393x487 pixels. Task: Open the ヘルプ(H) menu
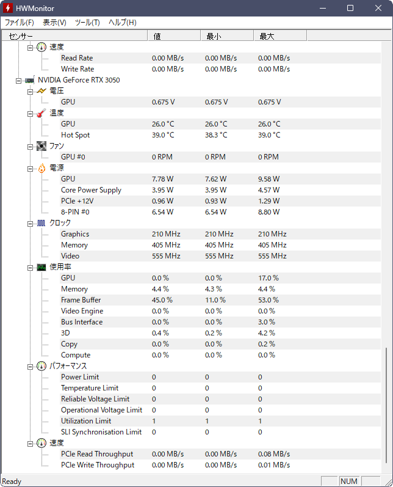[x=123, y=23]
